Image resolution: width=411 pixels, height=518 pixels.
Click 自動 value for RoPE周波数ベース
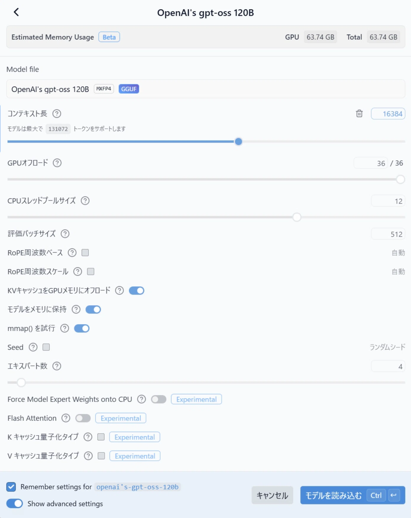pyautogui.click(x=398, y=253)
